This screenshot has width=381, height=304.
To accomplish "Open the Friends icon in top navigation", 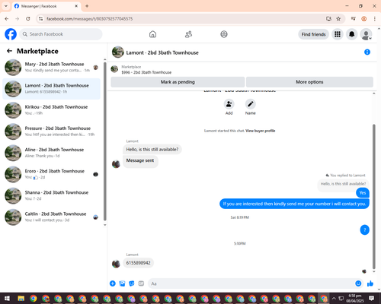I will (188, 34).
